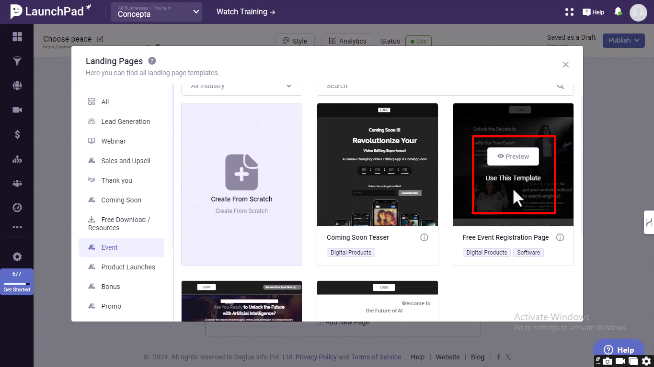This screenshot has width=654, height=367.
Task: Click the camera icon in recorder tray
Action: tap(608, 361)
